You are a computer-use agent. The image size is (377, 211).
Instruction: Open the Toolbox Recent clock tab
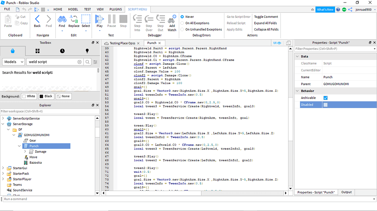tap(62, 51)
